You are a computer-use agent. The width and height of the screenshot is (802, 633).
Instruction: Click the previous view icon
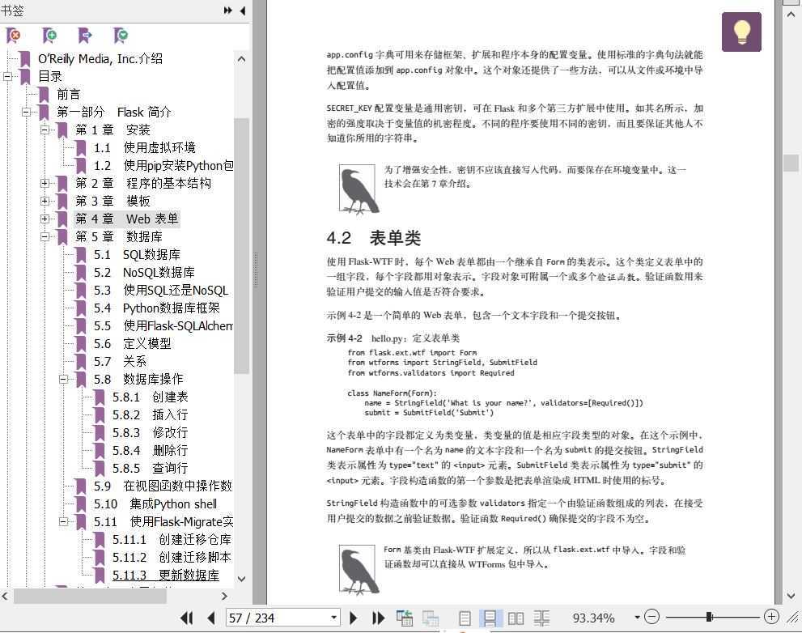[x=405, y=618]
